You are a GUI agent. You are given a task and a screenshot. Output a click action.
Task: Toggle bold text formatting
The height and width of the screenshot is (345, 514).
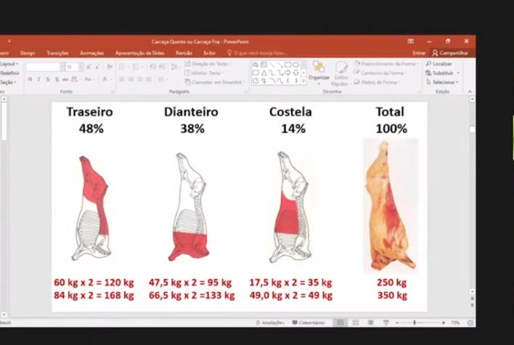30,79
